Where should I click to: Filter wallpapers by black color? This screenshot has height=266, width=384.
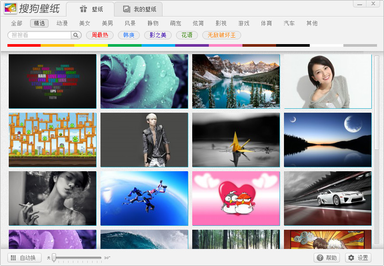[293, 45]
